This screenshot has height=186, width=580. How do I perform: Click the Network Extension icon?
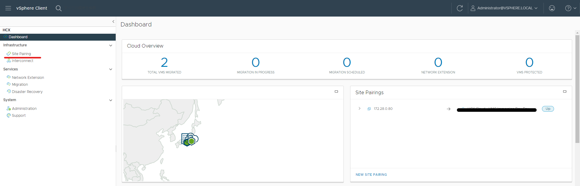click(x=9, y=77)
